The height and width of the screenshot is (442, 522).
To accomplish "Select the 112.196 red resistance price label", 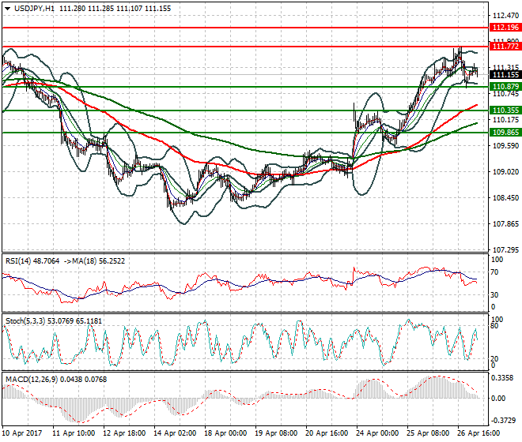I will 505,28.
